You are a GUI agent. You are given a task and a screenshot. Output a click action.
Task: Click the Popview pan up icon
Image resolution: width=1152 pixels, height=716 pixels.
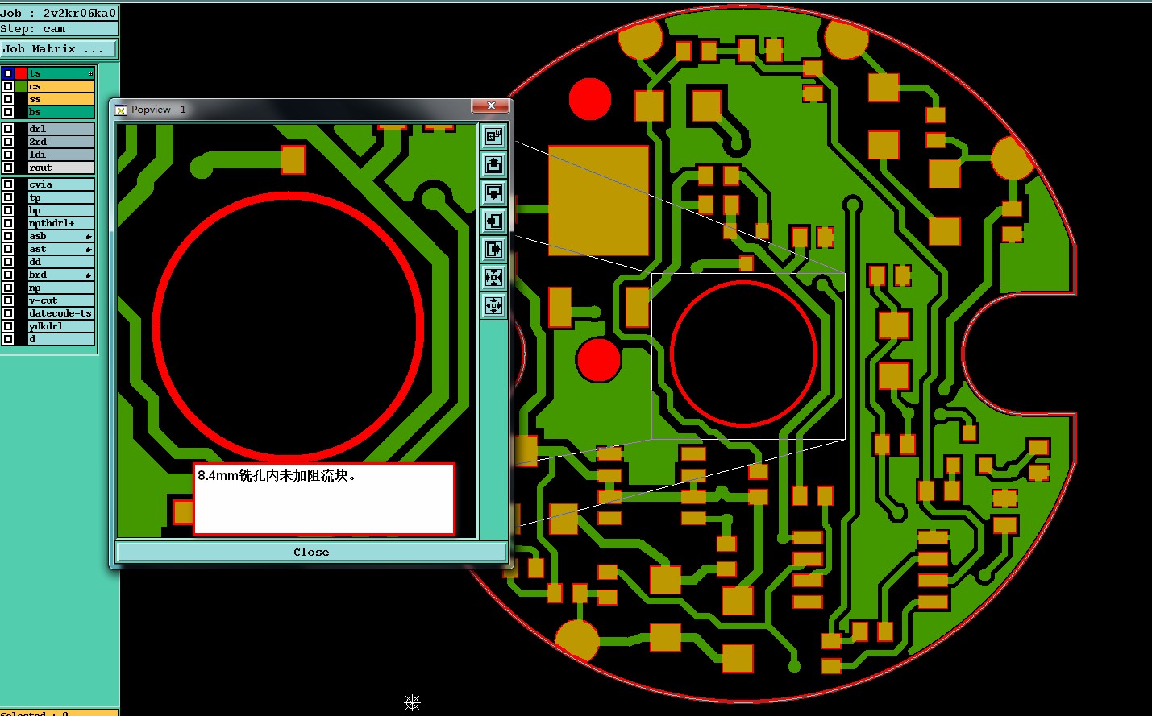point(493,165)
